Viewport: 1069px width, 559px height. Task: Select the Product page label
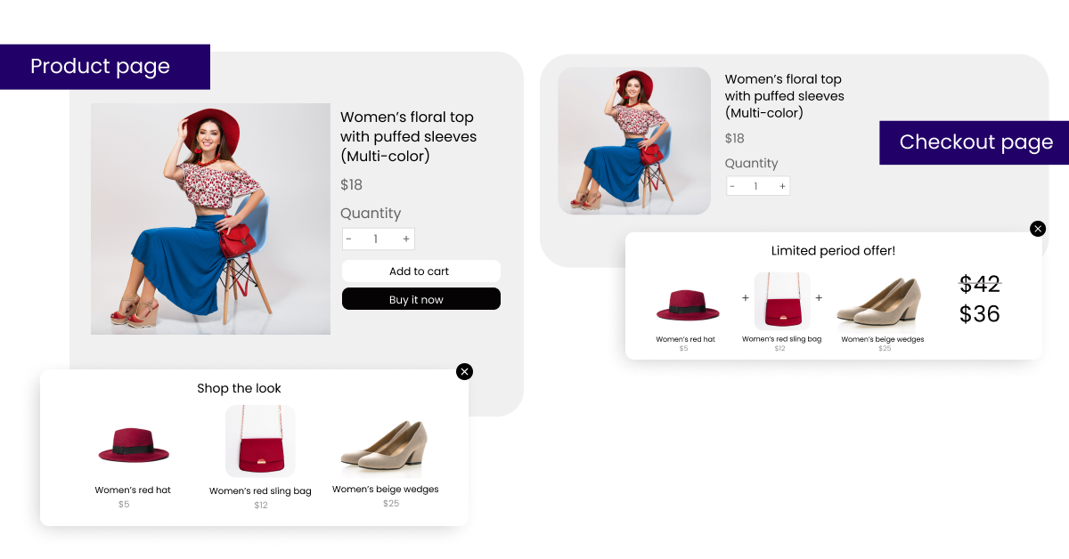point(101,67)
